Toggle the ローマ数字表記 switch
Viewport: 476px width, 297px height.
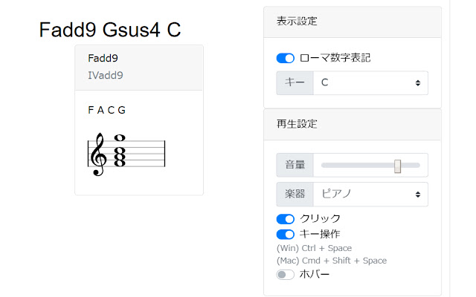pyautogui.click(x=286, y=58)
